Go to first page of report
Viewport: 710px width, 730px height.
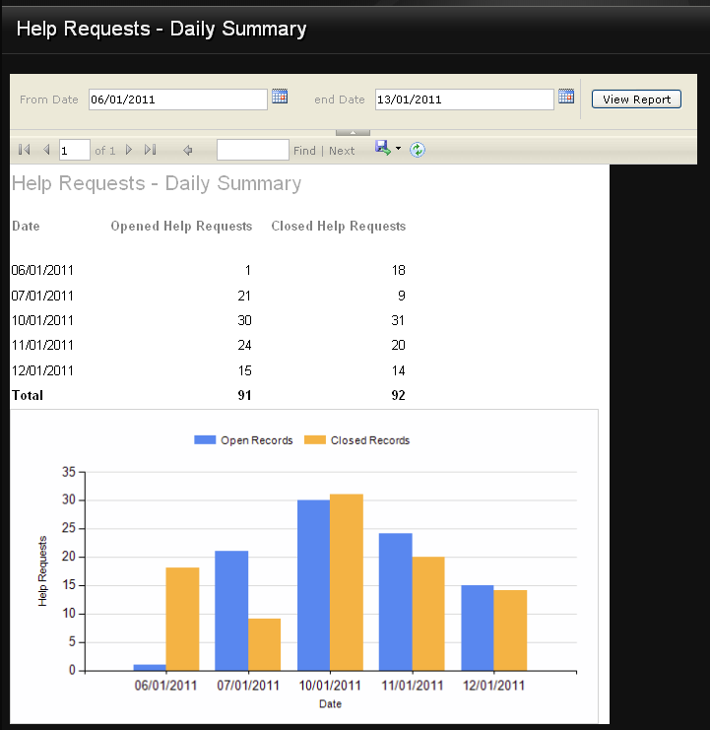(x=25, y=150)
